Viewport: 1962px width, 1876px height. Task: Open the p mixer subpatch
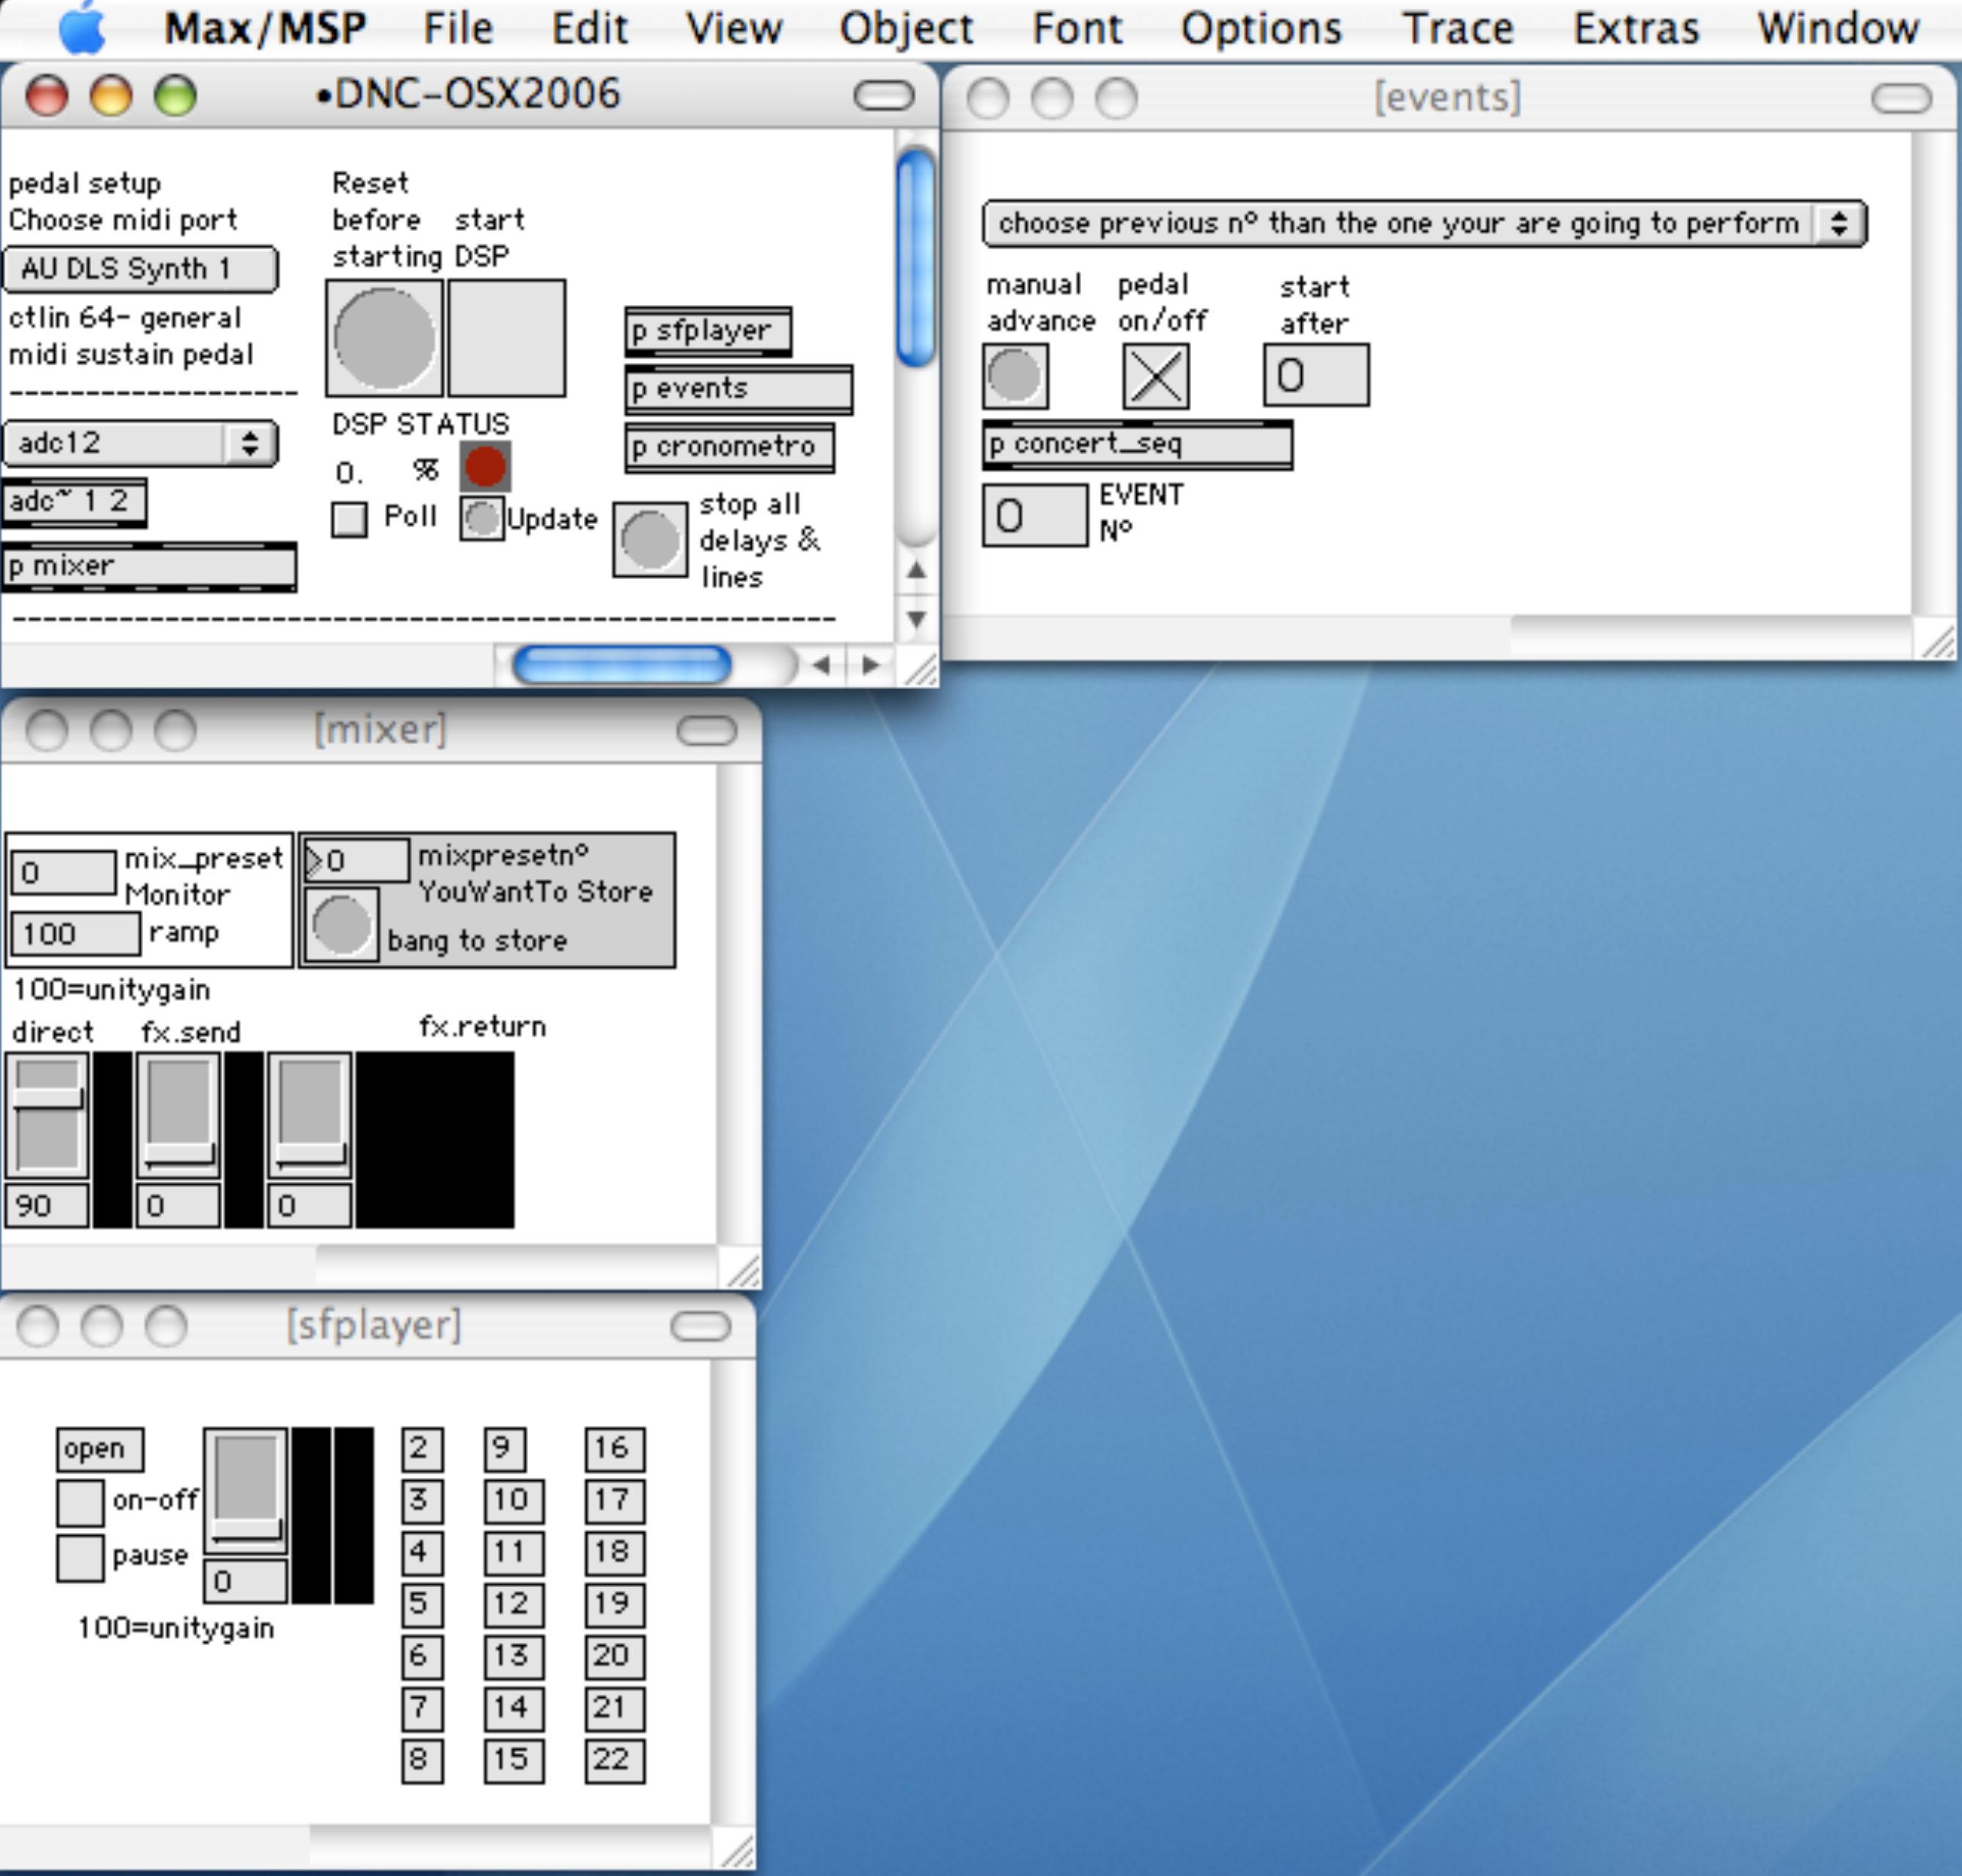[x=150, y=567]
